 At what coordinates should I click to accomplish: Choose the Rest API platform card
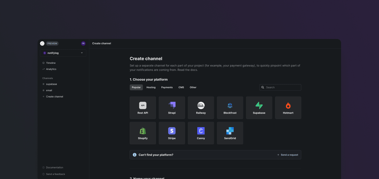[143, 108]
